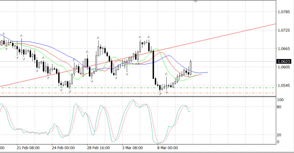Click the 21 Feb 08:00 time label
Image resolution: width=294 pixels, height=153 pixels.
[x=29, y=148]
